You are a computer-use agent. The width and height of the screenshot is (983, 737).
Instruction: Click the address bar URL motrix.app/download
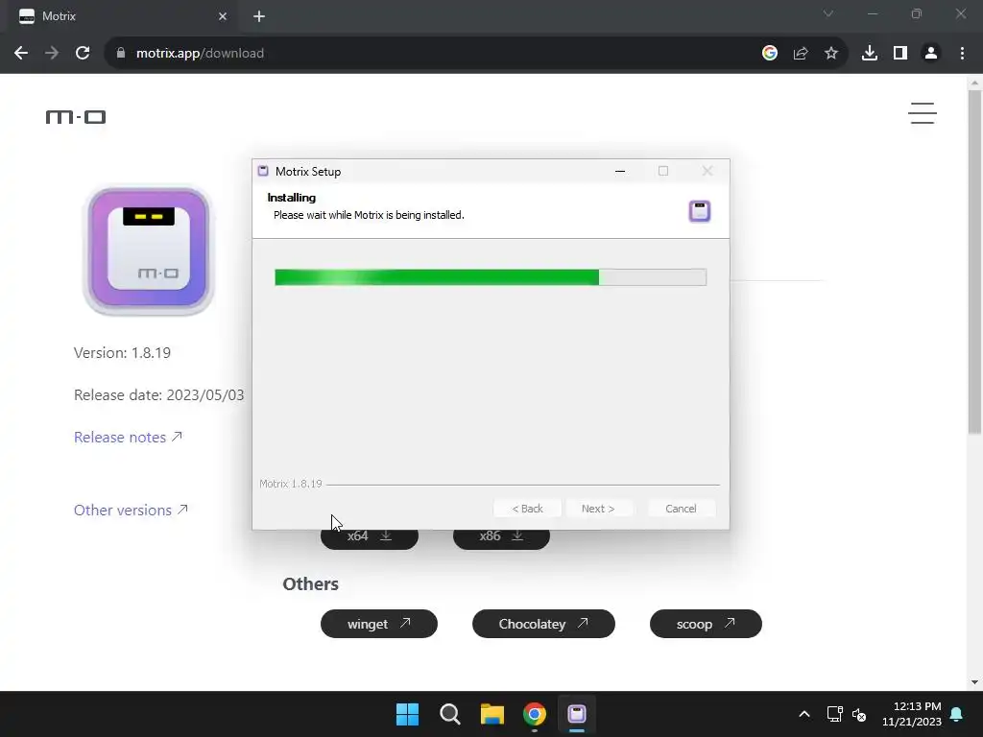[200, 54]
